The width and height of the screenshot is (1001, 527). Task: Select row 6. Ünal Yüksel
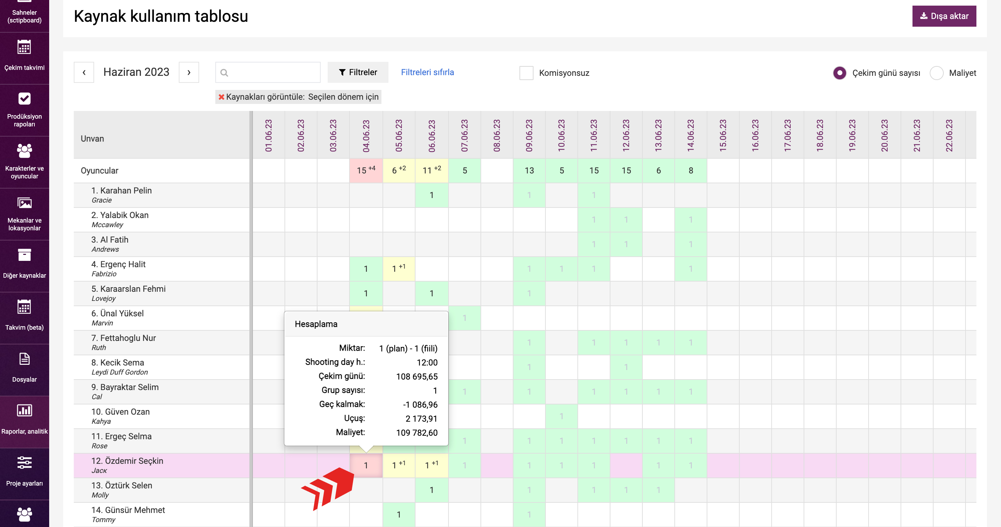click(x=161, y=318)
